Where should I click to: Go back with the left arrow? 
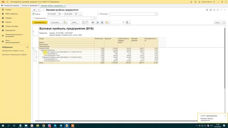tap(35, 10)
